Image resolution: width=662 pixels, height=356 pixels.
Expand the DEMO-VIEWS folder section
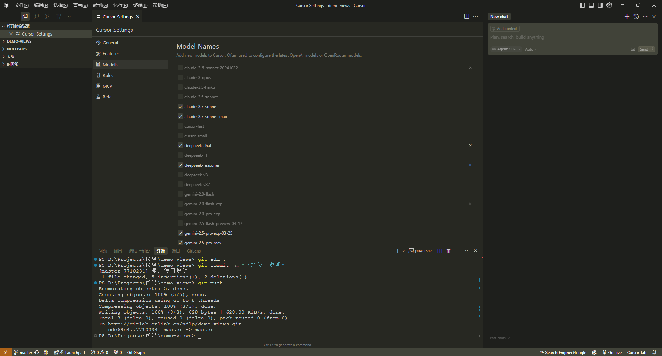pyautogui.click(x=46, y=41)
